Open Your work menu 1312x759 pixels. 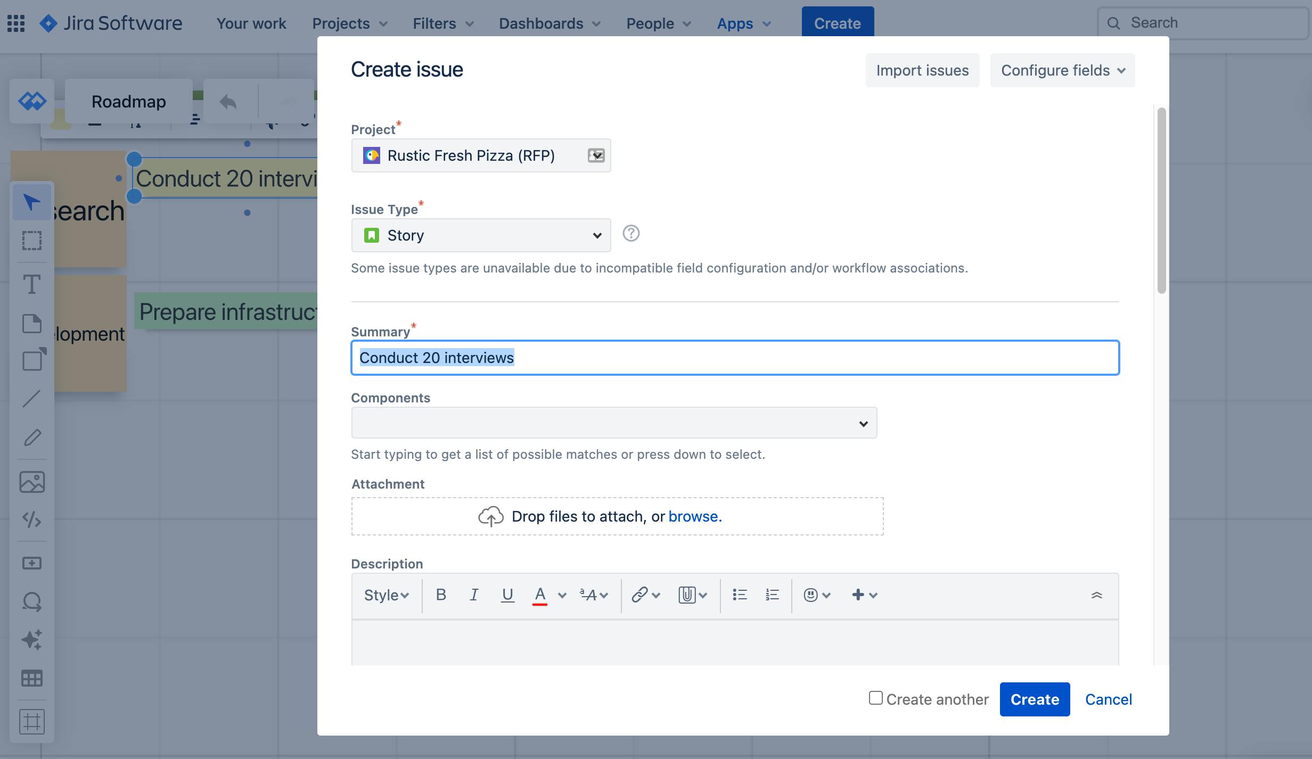click(251, 23)
